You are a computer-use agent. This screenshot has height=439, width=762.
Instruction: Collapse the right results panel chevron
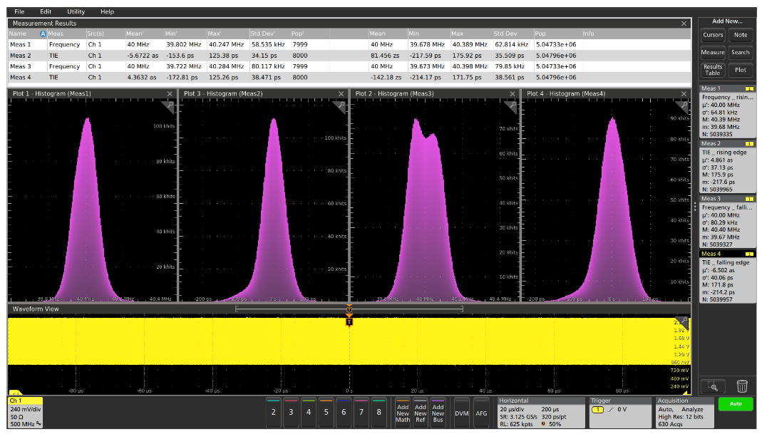[x=696, y=200]
